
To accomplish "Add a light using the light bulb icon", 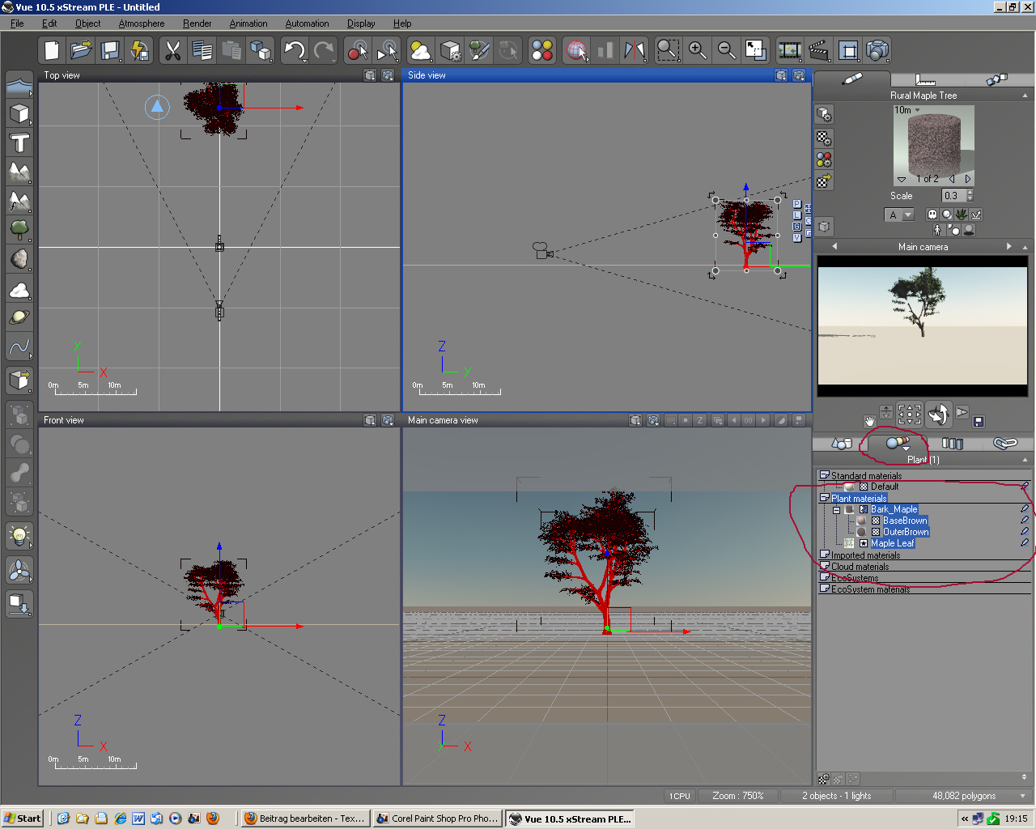I will [19, 535].
